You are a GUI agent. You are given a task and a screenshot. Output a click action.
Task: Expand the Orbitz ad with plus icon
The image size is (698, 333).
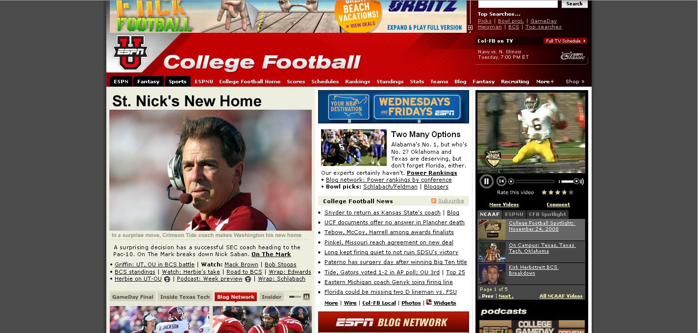tap(470, 28)
